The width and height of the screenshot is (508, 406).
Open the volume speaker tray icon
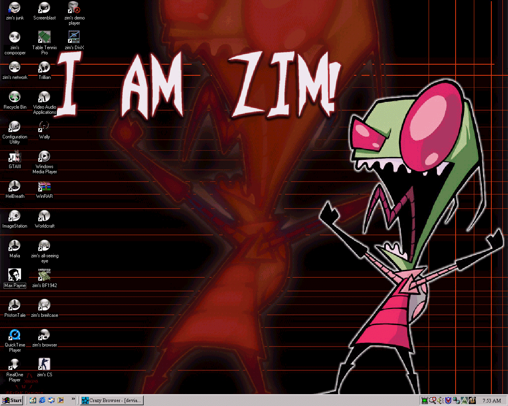click(x=441, y=400)
